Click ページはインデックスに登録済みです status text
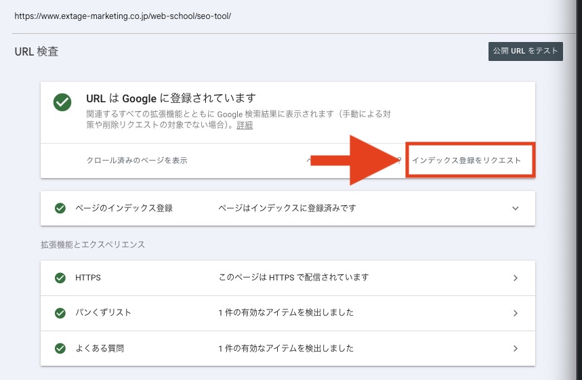The width and height of the screenshot is (582, 380). click(x=287, y=208)
